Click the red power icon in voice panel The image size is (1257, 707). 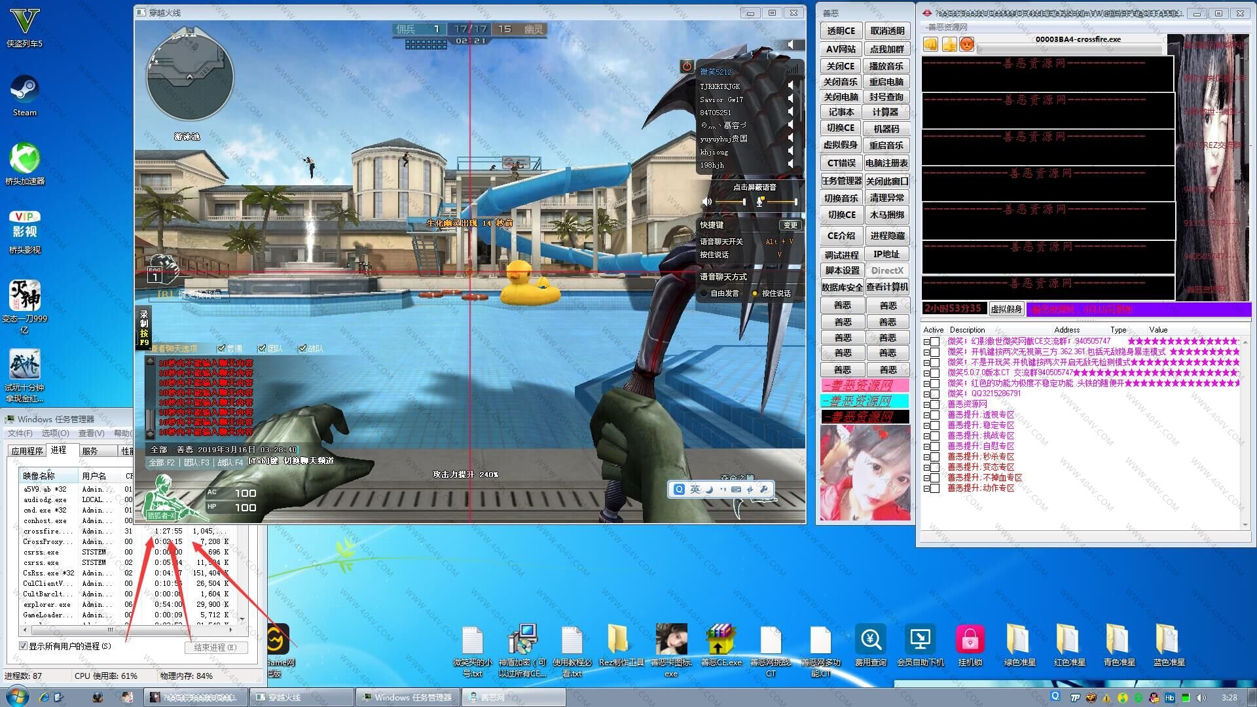pyautogui.click(x=686, y=66)
